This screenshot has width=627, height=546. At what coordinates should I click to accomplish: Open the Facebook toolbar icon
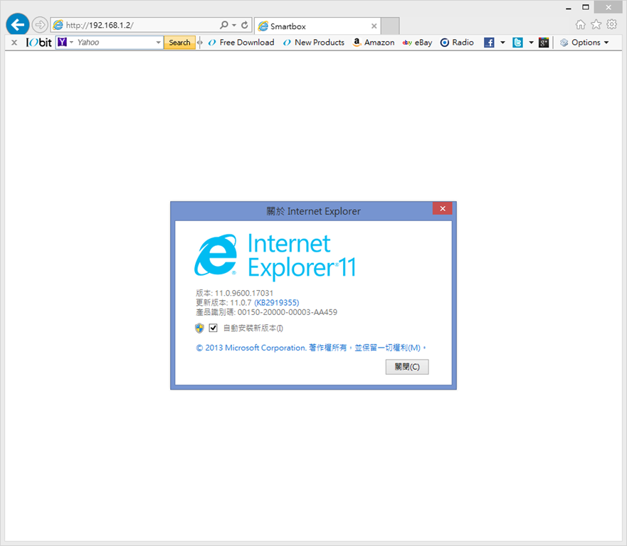[489, 43]
